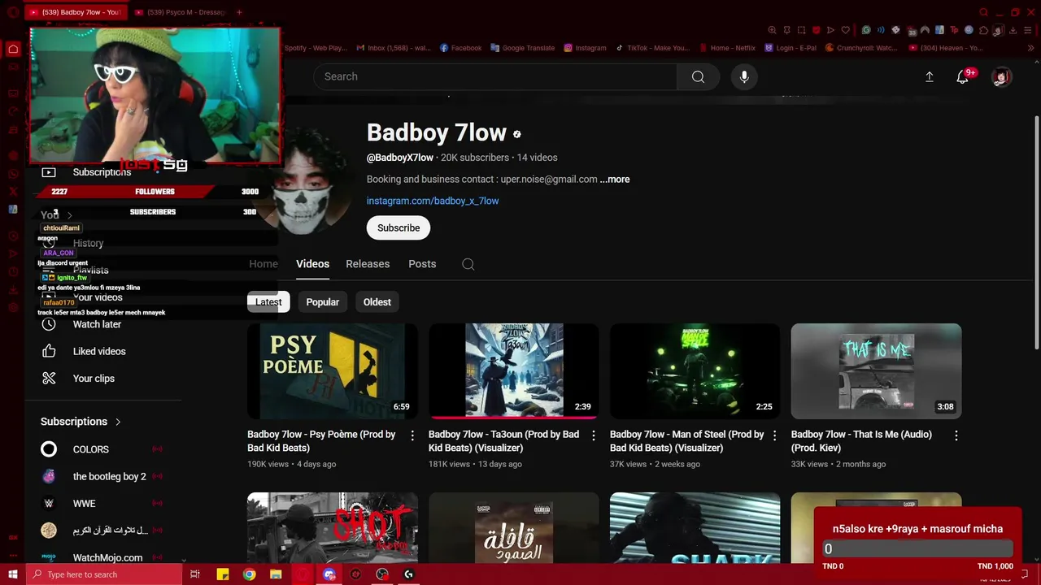Open Your clips in sidebar
Viewport: 1041px width, 585px height.
pyautogui.click(x=94, y=379)
